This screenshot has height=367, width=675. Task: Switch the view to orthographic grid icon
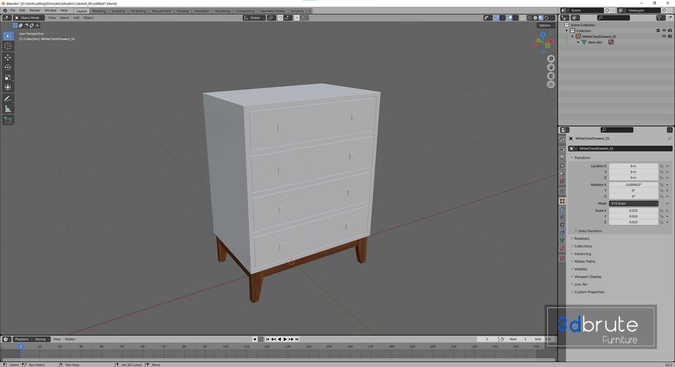551,84
